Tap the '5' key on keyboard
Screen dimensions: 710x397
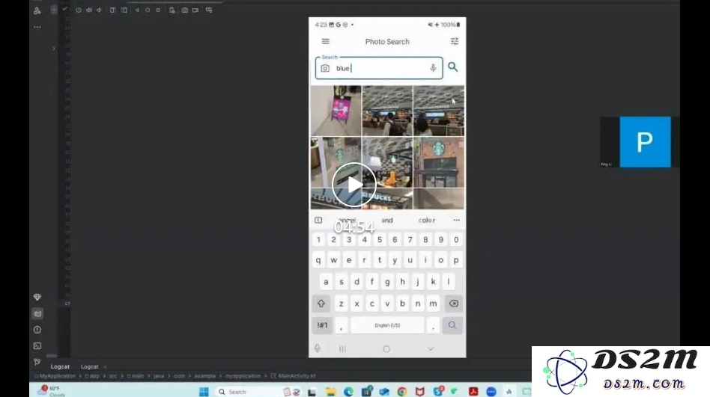(x=380, y=240)
